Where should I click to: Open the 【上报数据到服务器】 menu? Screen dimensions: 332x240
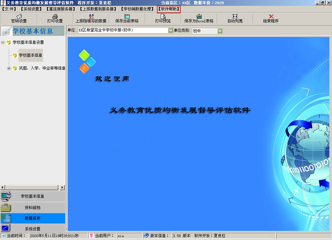(98, 9)
